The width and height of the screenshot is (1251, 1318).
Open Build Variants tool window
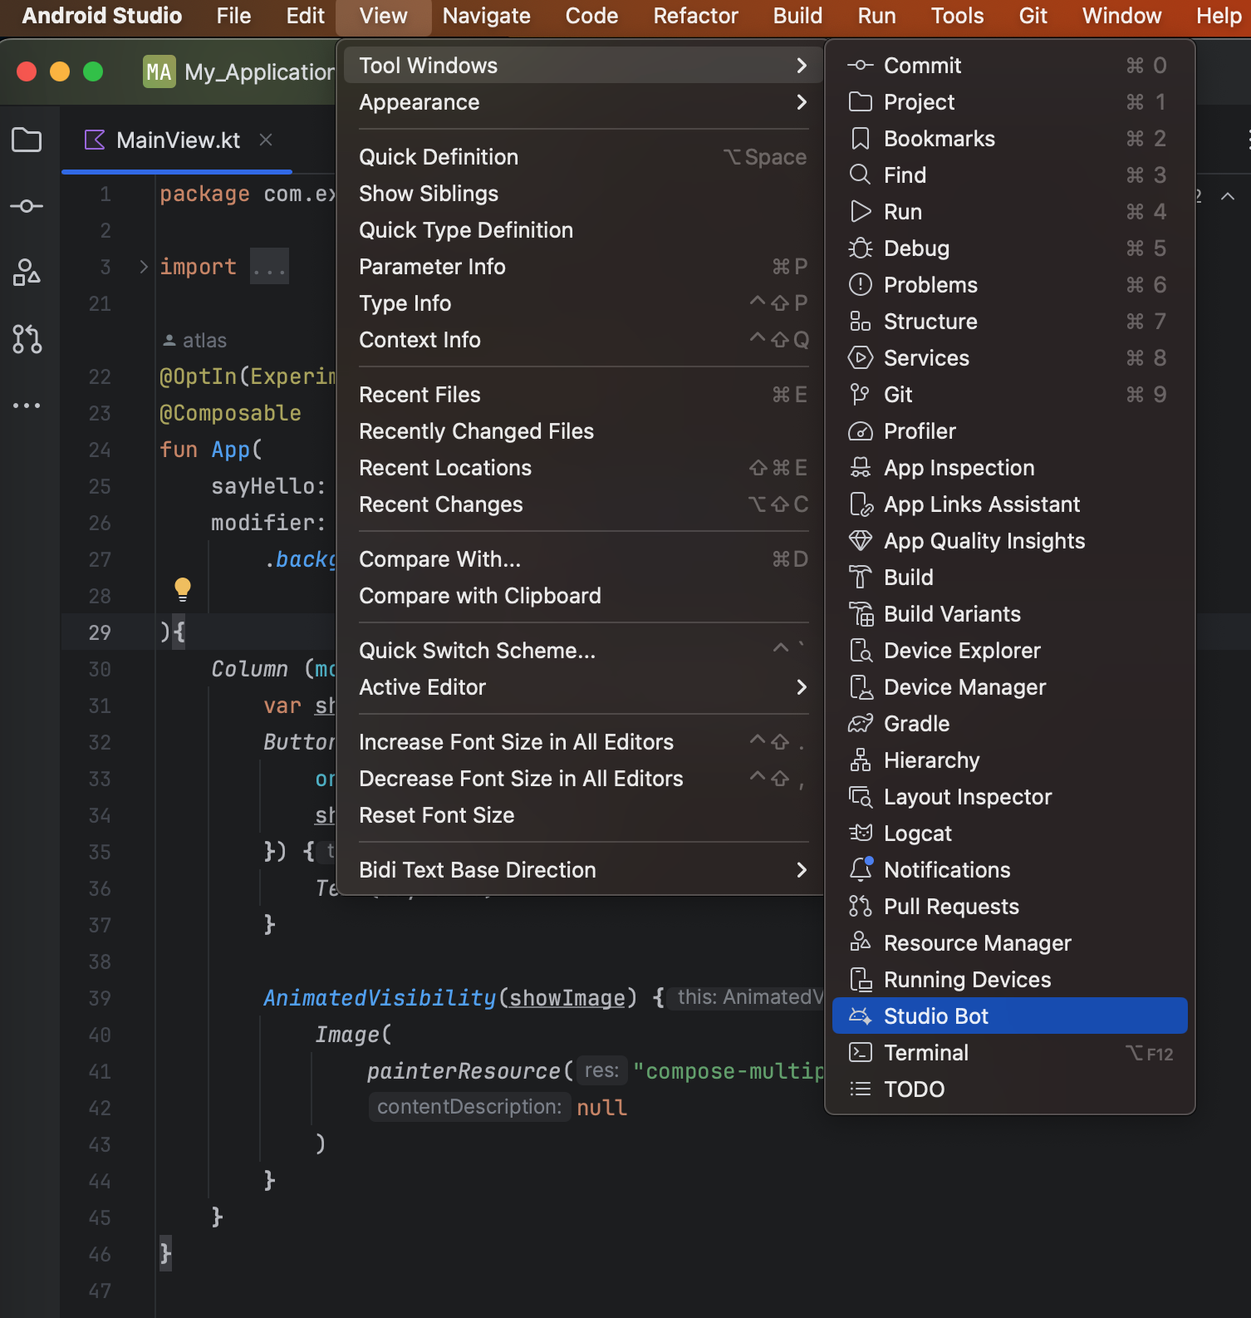pyautogui.click(x=1009, y=613)
